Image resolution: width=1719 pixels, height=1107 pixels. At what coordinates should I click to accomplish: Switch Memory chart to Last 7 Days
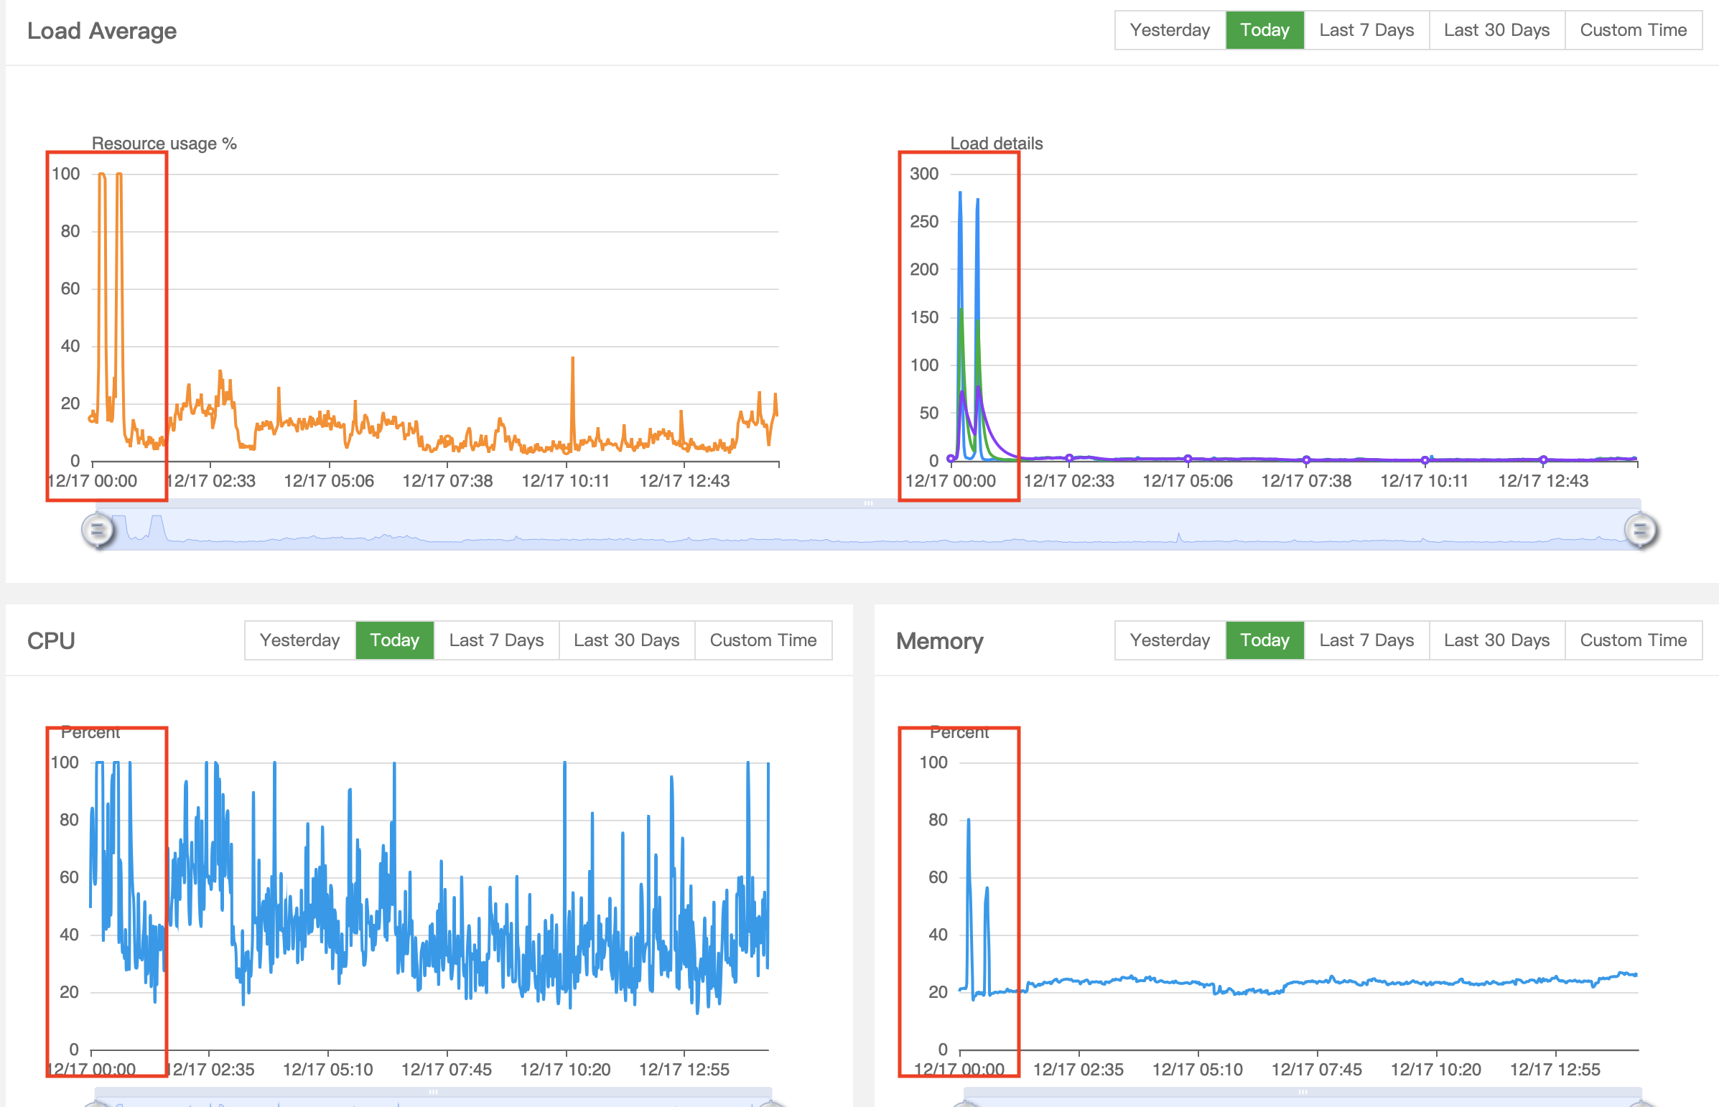click(x=1366, y=640)
